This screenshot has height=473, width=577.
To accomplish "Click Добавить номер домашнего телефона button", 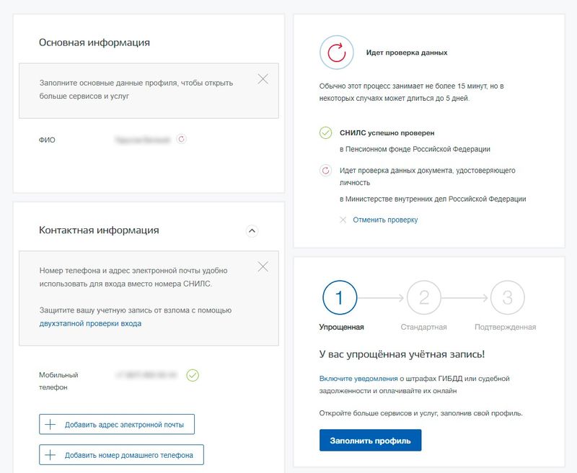I will point(121,455).
